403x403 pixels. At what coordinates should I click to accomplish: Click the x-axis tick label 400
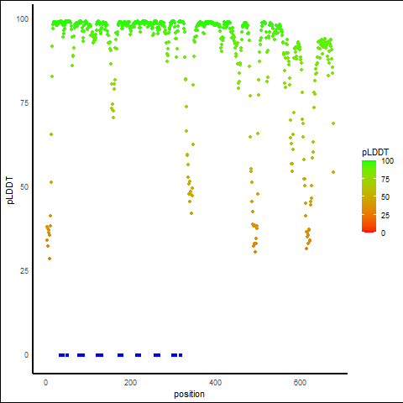click(x=215, y=382)
